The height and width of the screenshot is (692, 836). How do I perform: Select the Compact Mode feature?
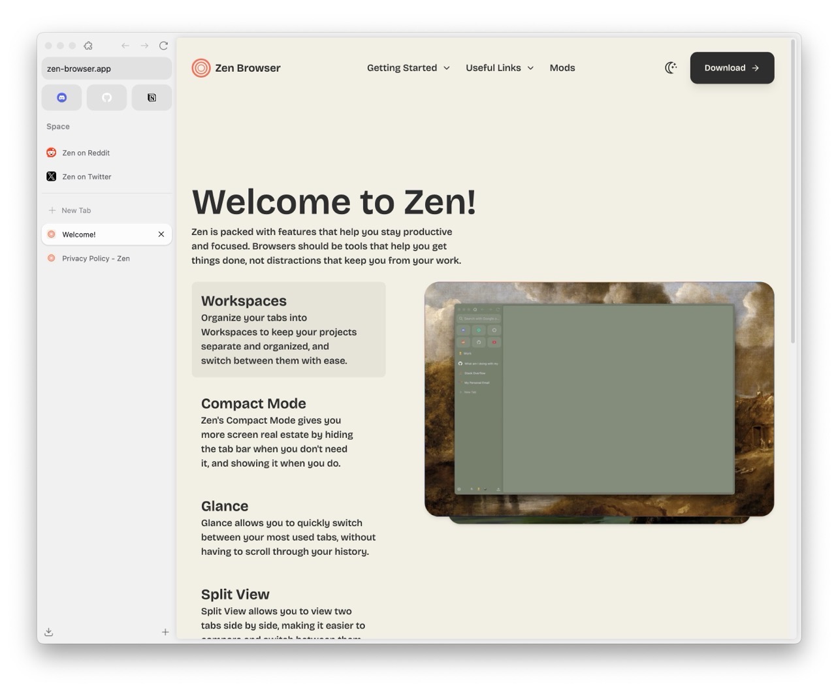pyautogui.click(x=289, y=432)
